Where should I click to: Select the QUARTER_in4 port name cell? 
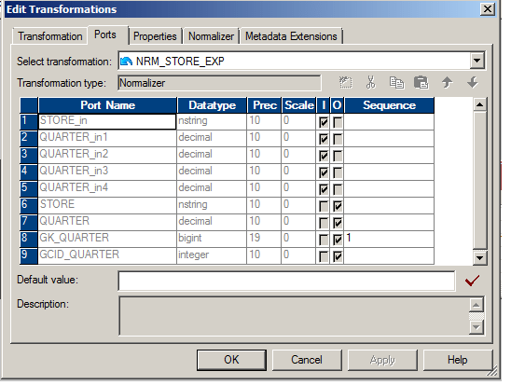[x=107, y=189]
